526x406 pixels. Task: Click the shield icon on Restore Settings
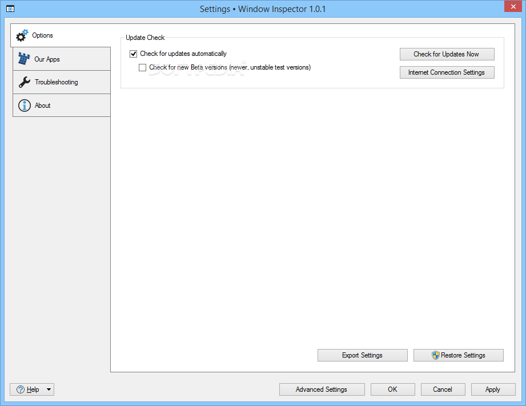[x=435, y=355]
